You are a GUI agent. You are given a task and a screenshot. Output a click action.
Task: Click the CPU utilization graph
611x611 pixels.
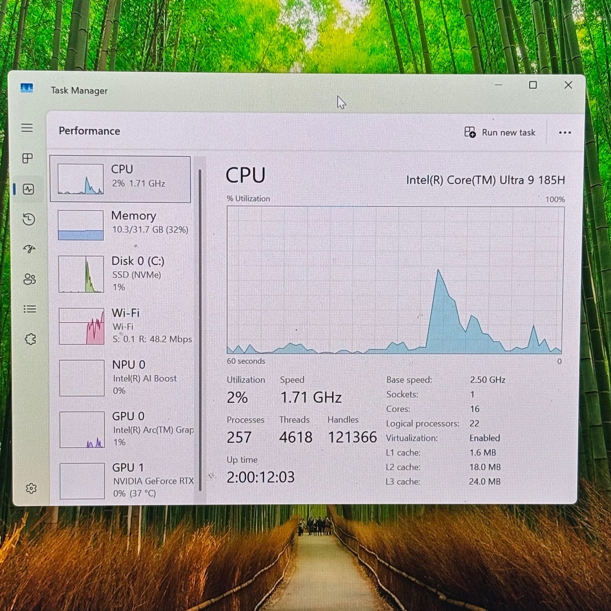coord(395,280)
